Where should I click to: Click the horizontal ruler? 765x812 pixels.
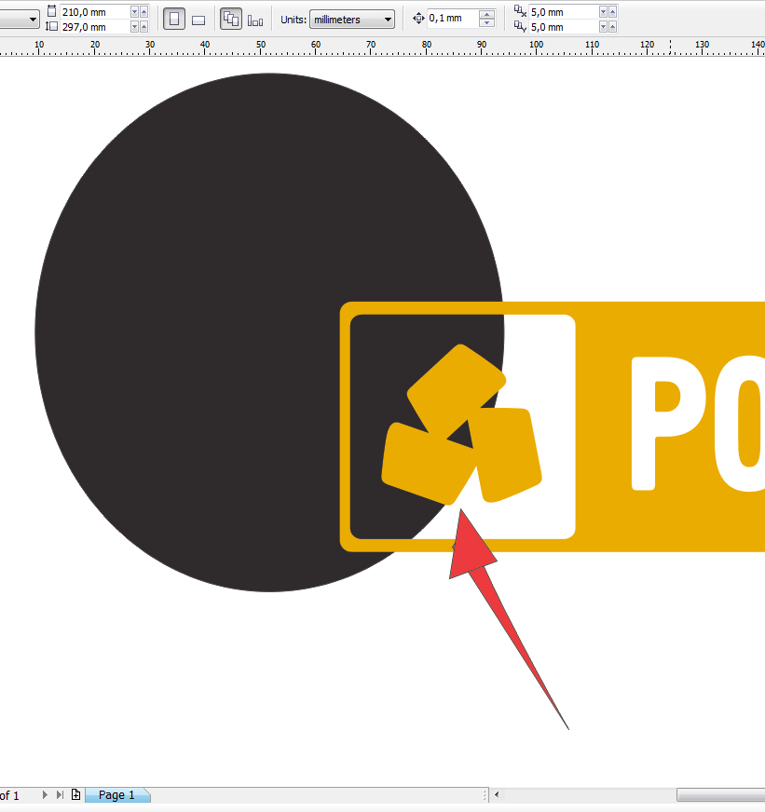[x=382, y=47]
